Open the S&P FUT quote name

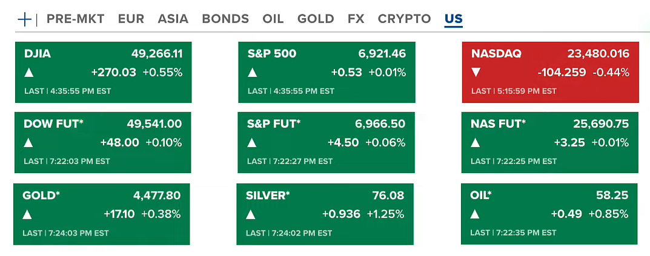pos(274,124)
